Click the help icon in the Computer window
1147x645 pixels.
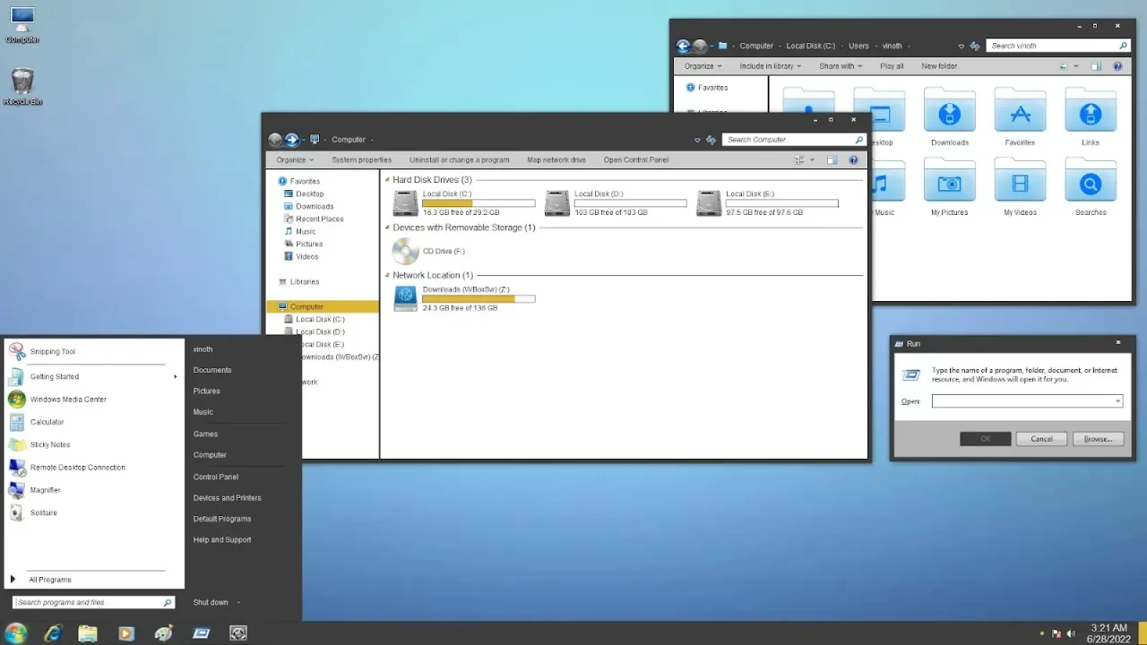click(853, 160)
